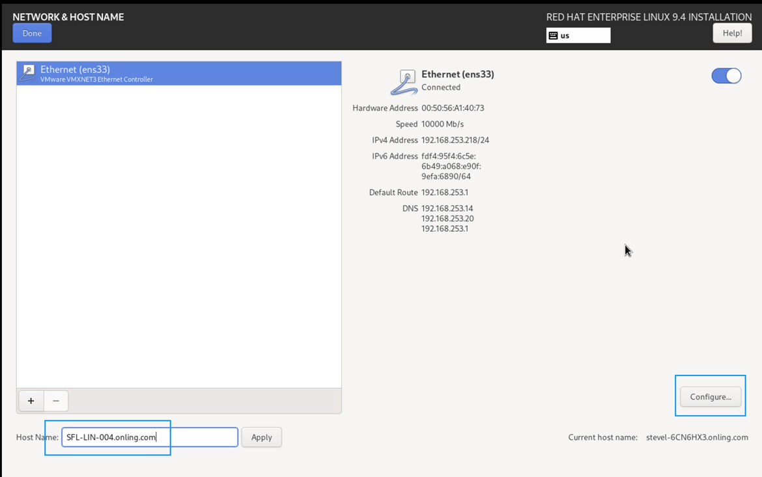Screen dimensions: 762x477
Task: Click RED HAT ENTERPRISE LINUX 9.4 INSTALLATION heading
Action: (649, 17)
